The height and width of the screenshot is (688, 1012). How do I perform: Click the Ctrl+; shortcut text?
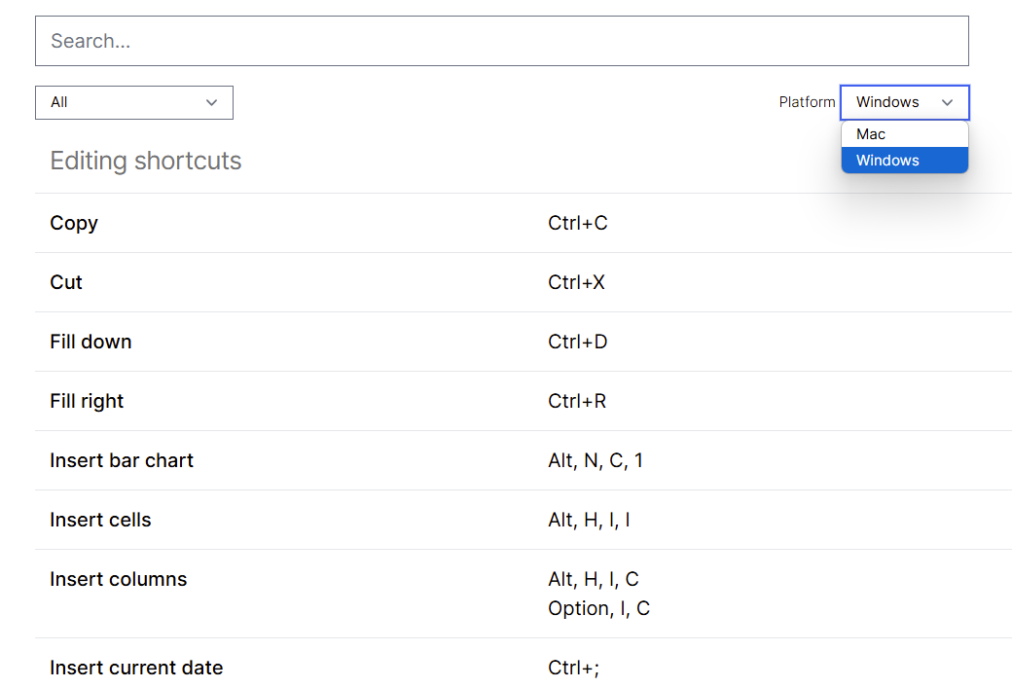574,668
